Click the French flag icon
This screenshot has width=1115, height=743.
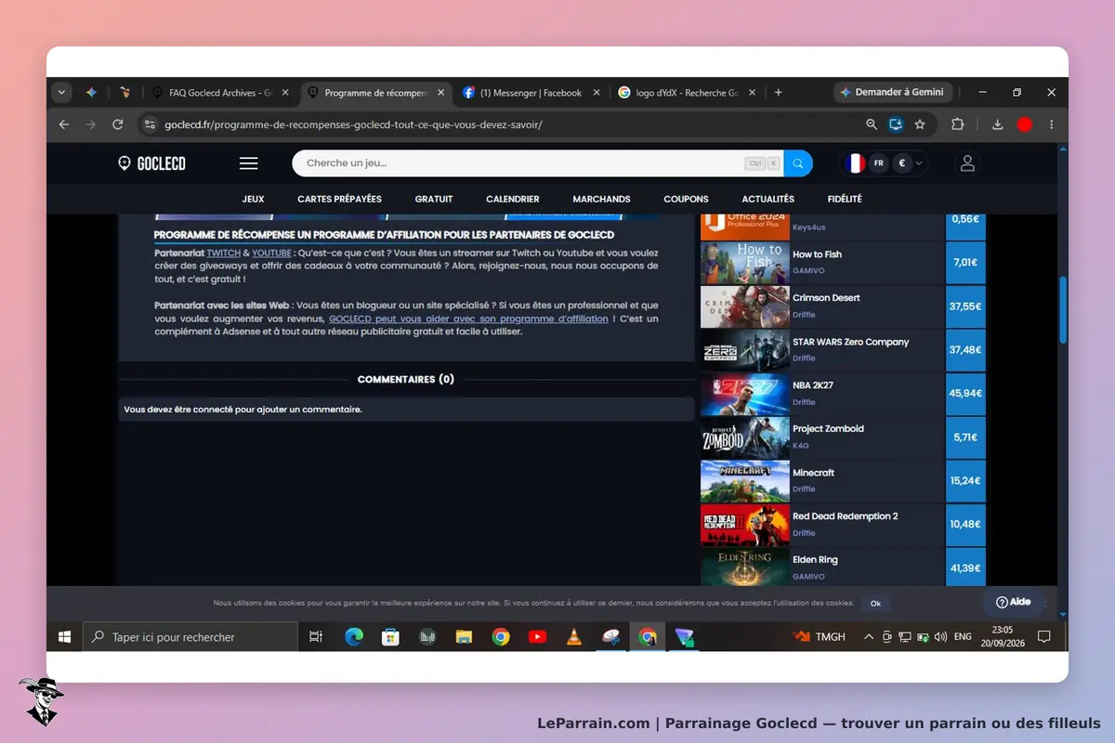(x=854, y=163)
